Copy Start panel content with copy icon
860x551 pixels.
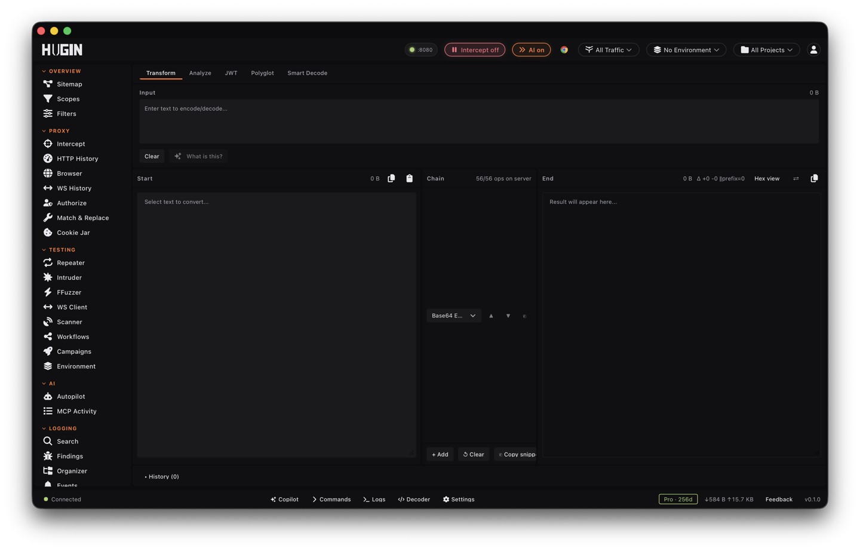coord(391,178)
